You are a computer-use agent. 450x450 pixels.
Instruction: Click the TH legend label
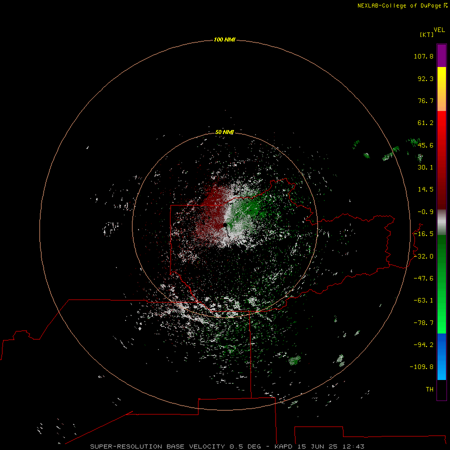(429, 389)
